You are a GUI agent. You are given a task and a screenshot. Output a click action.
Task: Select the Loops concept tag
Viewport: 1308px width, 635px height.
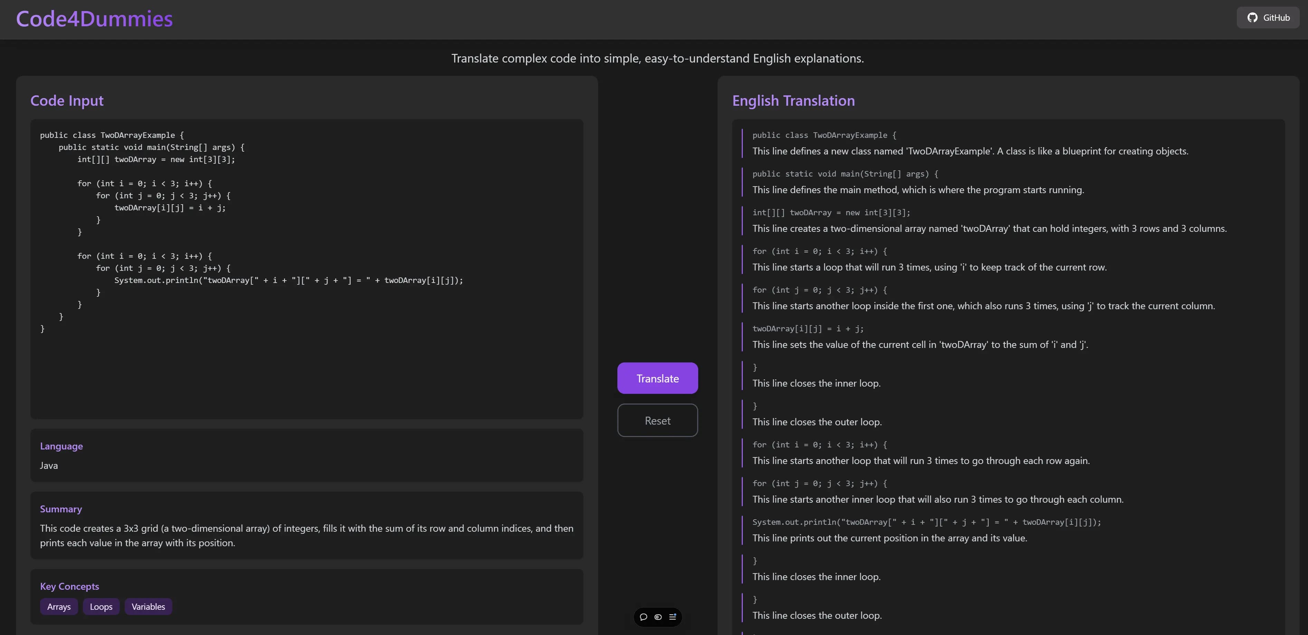(x=101, y=607)
